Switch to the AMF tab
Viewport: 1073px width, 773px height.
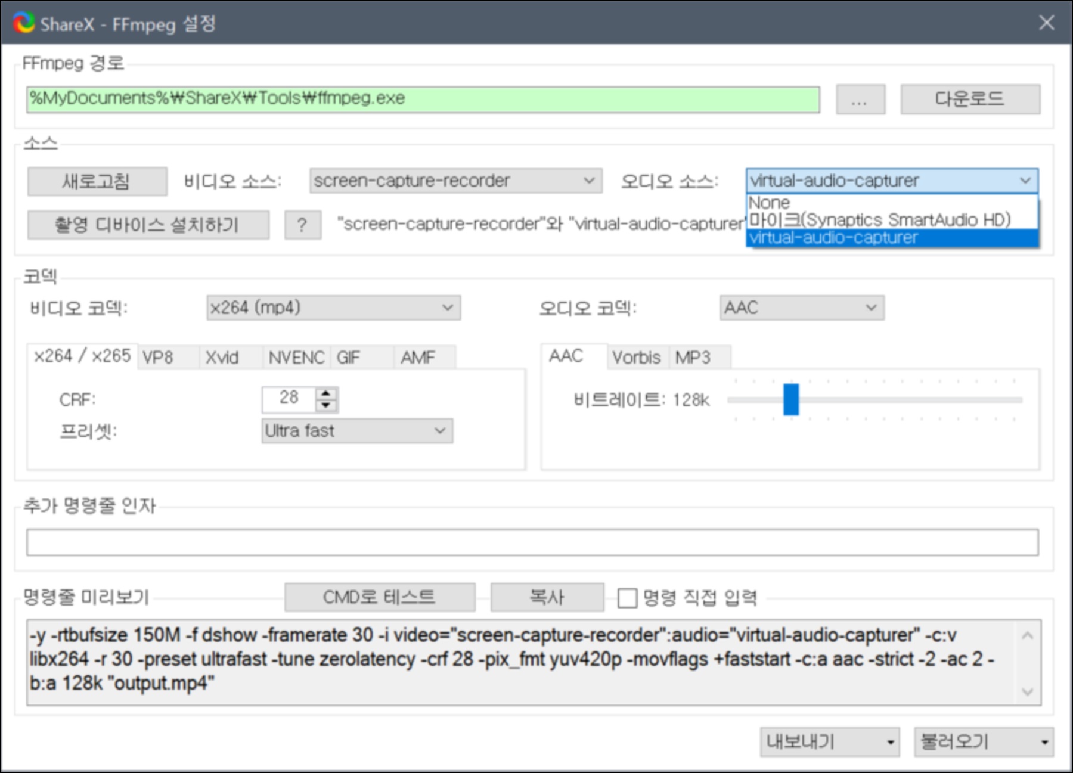point(424,358)
